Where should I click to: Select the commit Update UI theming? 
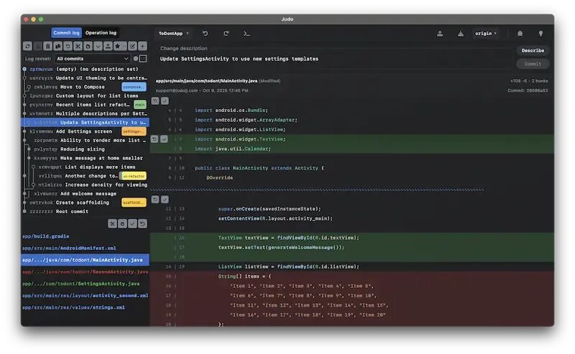point(86,78)
